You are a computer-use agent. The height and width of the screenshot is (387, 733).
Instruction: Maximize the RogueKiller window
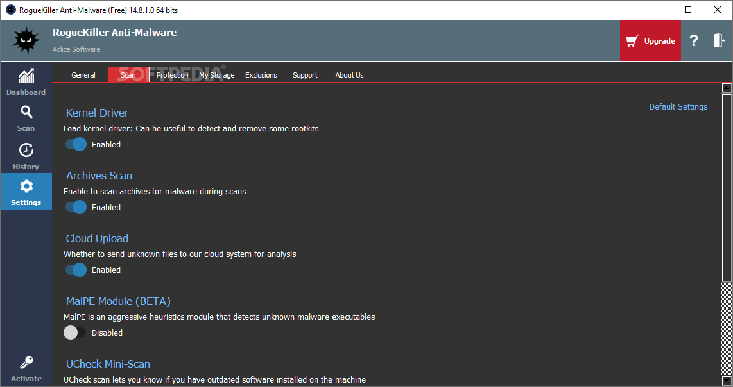[688, 10]
